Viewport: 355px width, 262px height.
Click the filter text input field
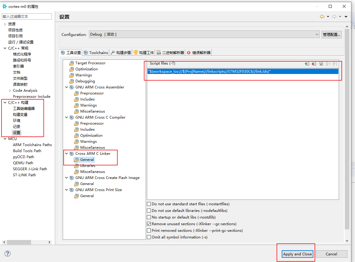(x=27, y=17)
